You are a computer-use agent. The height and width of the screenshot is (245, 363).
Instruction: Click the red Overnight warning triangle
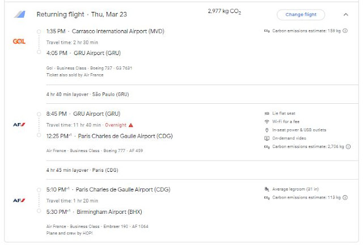(131, 125)
